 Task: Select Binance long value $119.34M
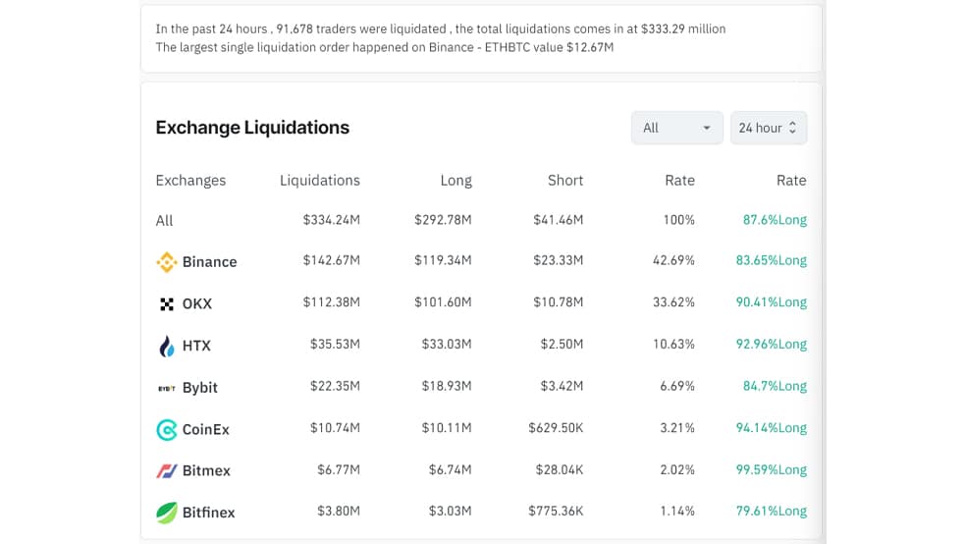(x=443, y=260)
